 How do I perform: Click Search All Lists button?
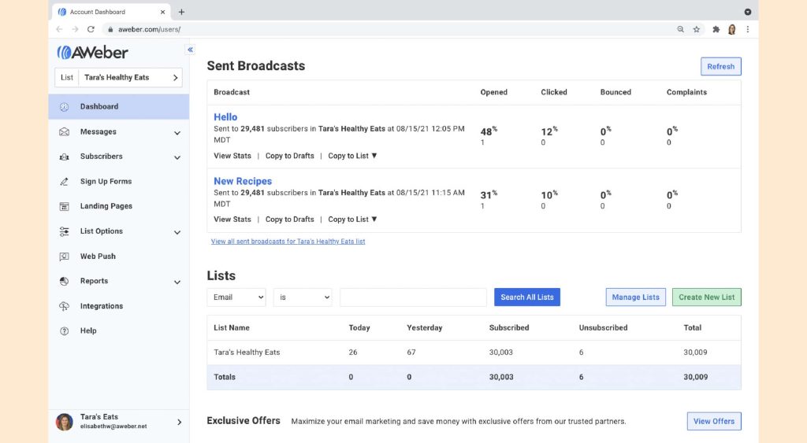(x=527, y=297)
